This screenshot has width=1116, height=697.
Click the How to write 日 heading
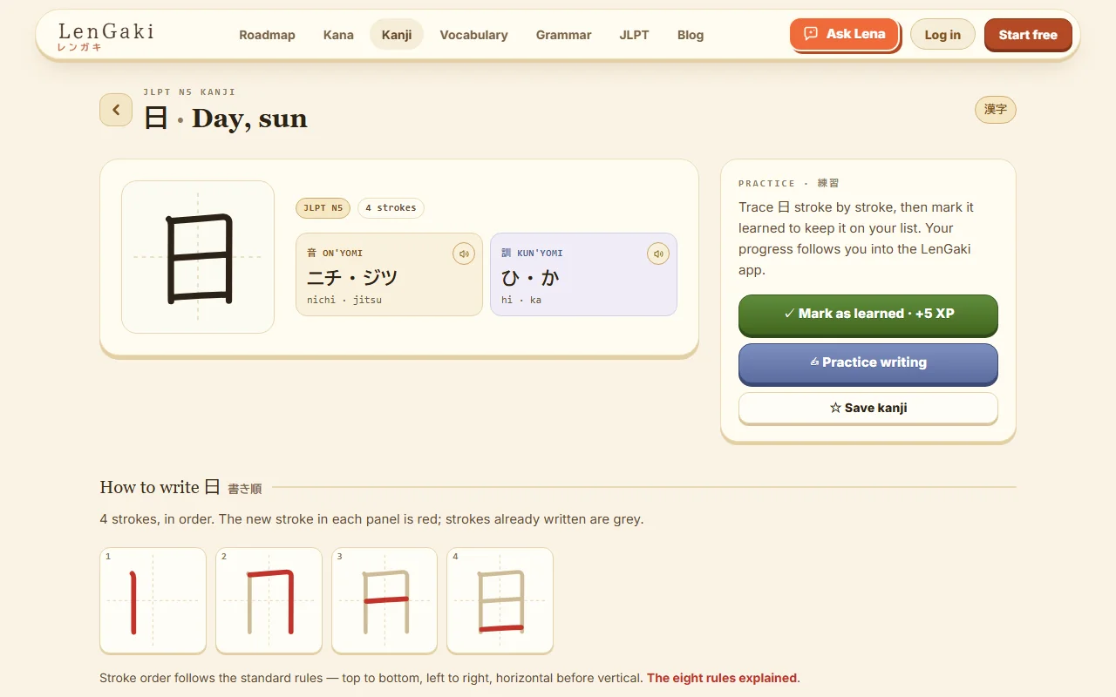click(160, 487)
